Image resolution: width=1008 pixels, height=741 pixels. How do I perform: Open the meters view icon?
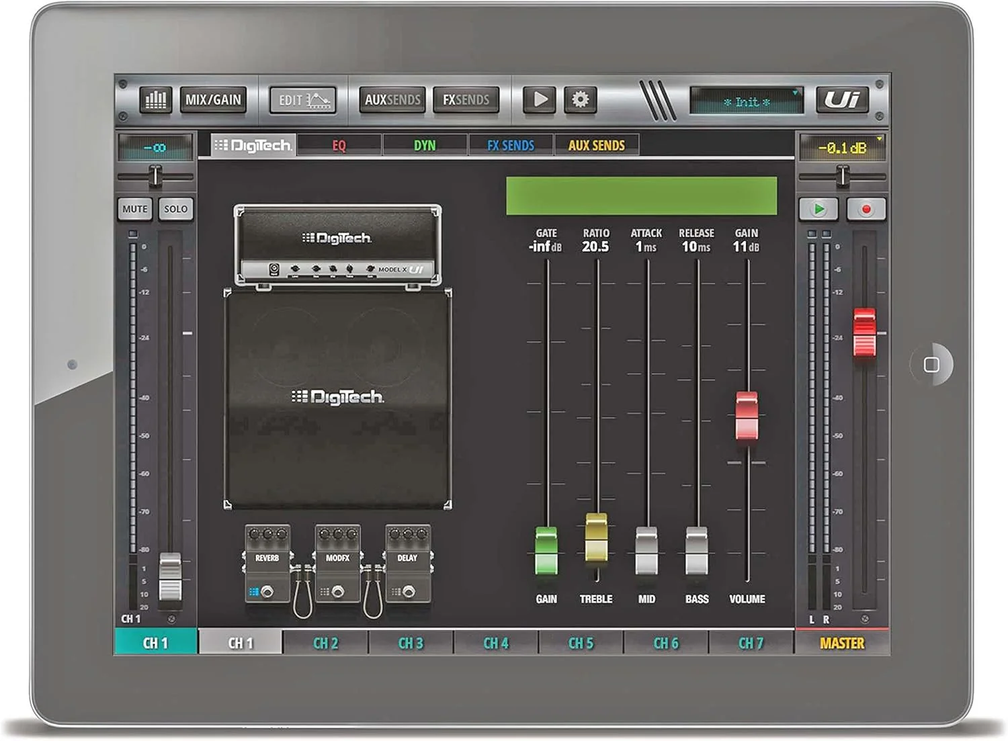coord(156,100)
